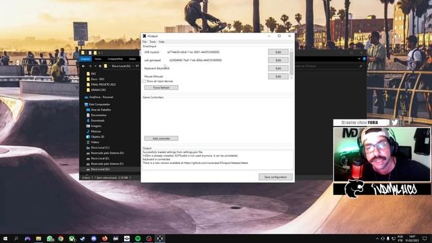The width and height of the screenshot is (432, 243).
Task: Expand the File Explorer ribbon chevron
Action: click(359, 59)
